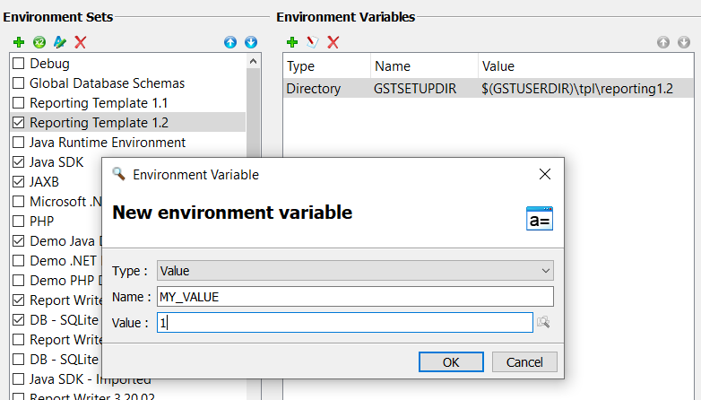This screenshot has height=400, width=701.
Task: Open the Type dropdown in dialog
Action: 355,271
